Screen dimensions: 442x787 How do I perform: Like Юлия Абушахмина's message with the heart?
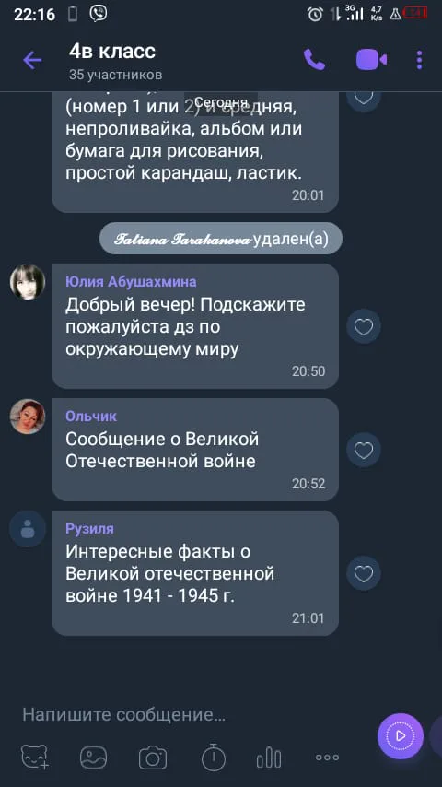pyautogui.click(x=364, y=327)
